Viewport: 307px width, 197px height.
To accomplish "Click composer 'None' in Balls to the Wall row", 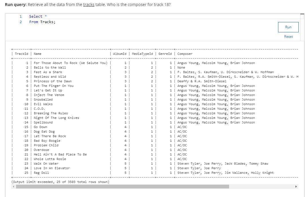I will 181,67.
